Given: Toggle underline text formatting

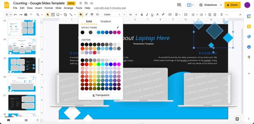Looking at the screenshot, I should (x=152, y=14).
